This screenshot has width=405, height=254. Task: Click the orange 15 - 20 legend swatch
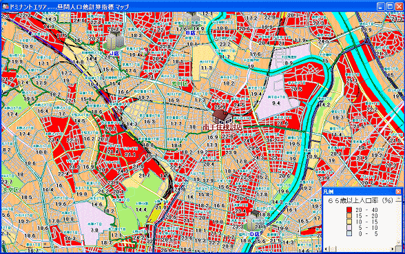[349, 215]
